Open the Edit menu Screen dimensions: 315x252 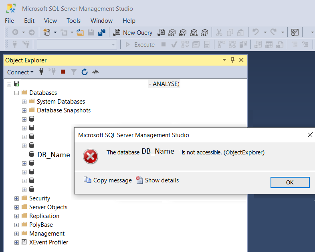pos(29,21)
